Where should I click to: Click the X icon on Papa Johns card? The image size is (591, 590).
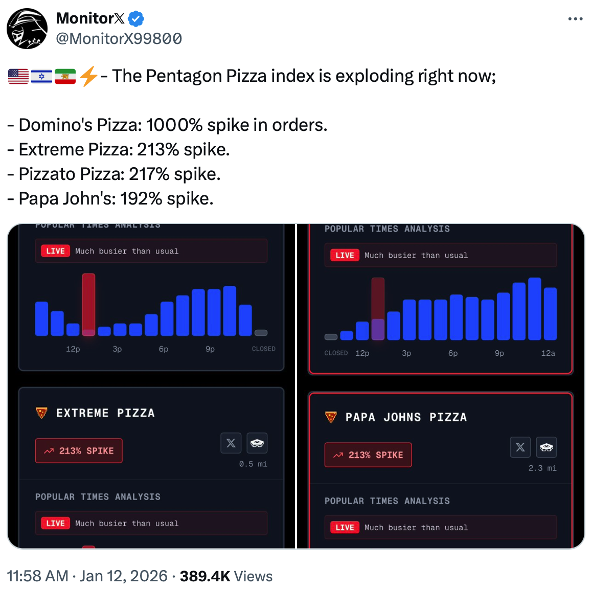(520, 447)
